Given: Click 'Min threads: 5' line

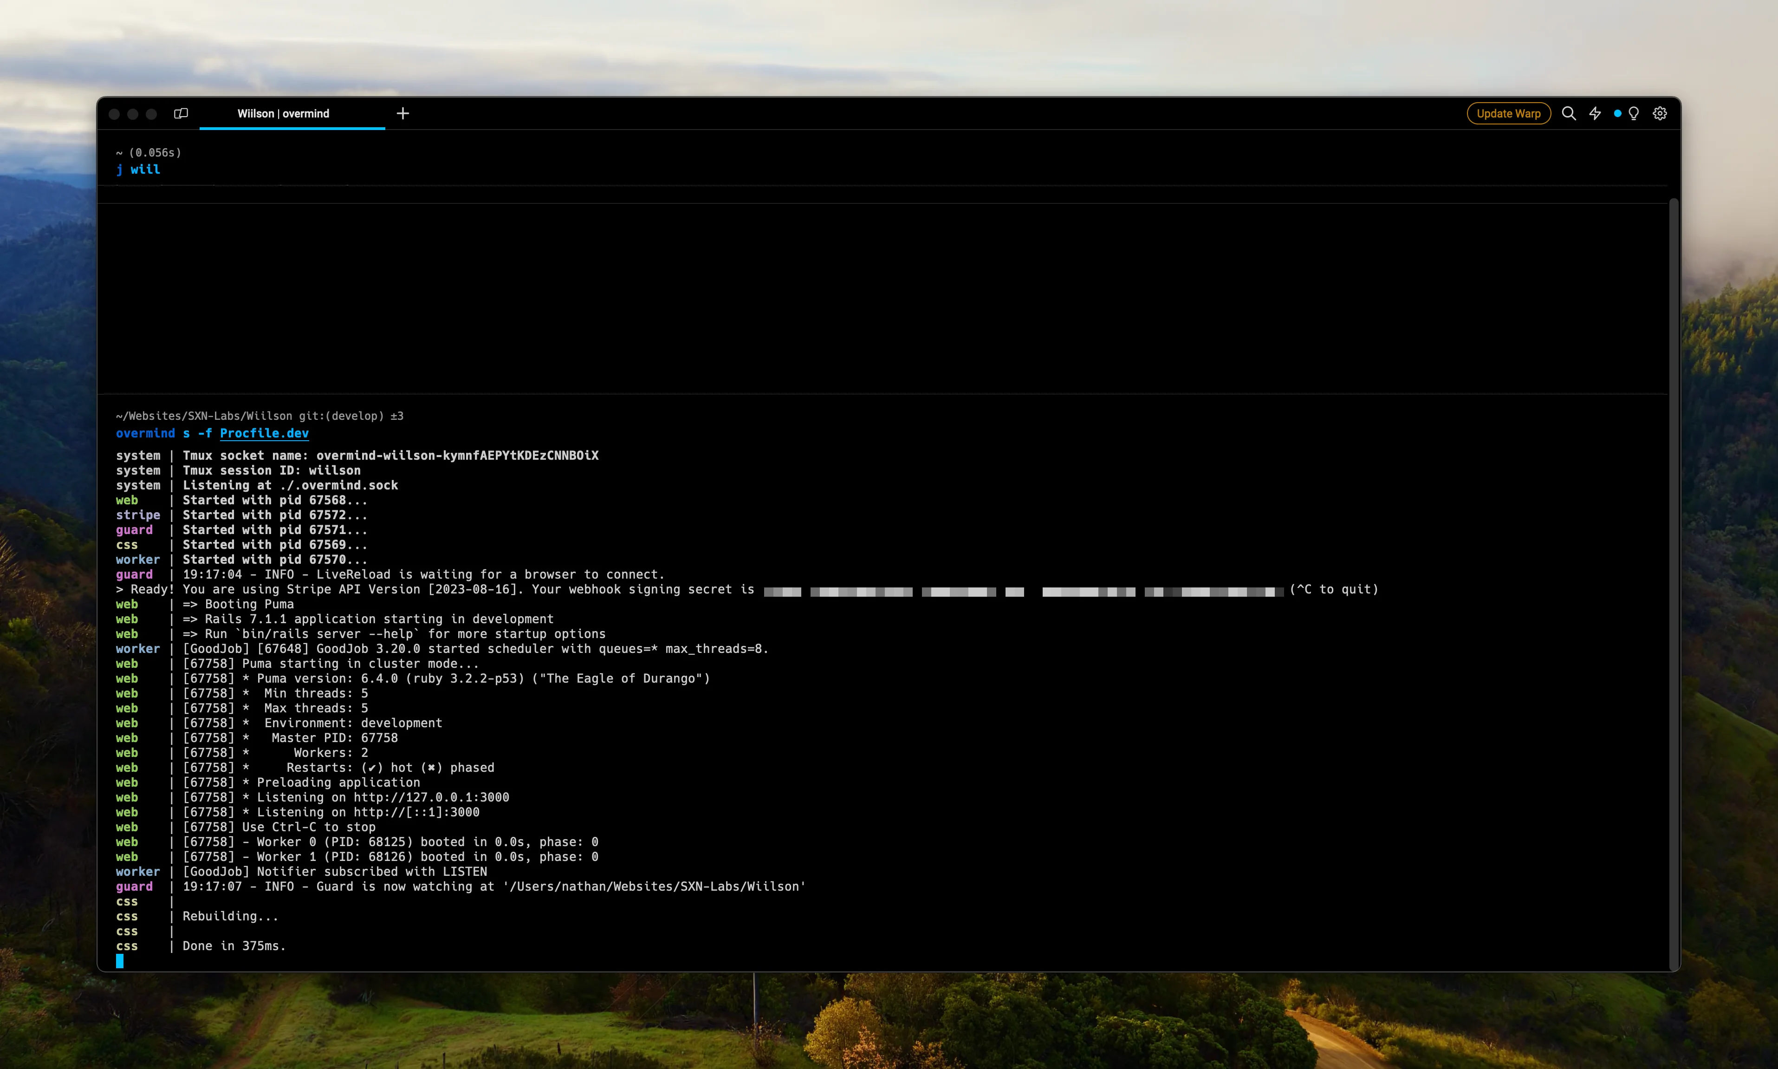Looking at the screenshot, I should click(x=275, y=694).
